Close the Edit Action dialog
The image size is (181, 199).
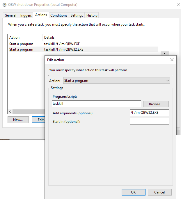point(172,60)
